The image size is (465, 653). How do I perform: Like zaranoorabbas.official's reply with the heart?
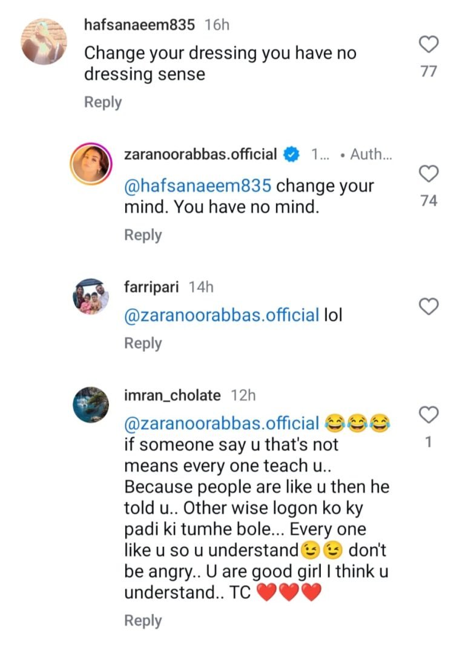coord(429,175)
